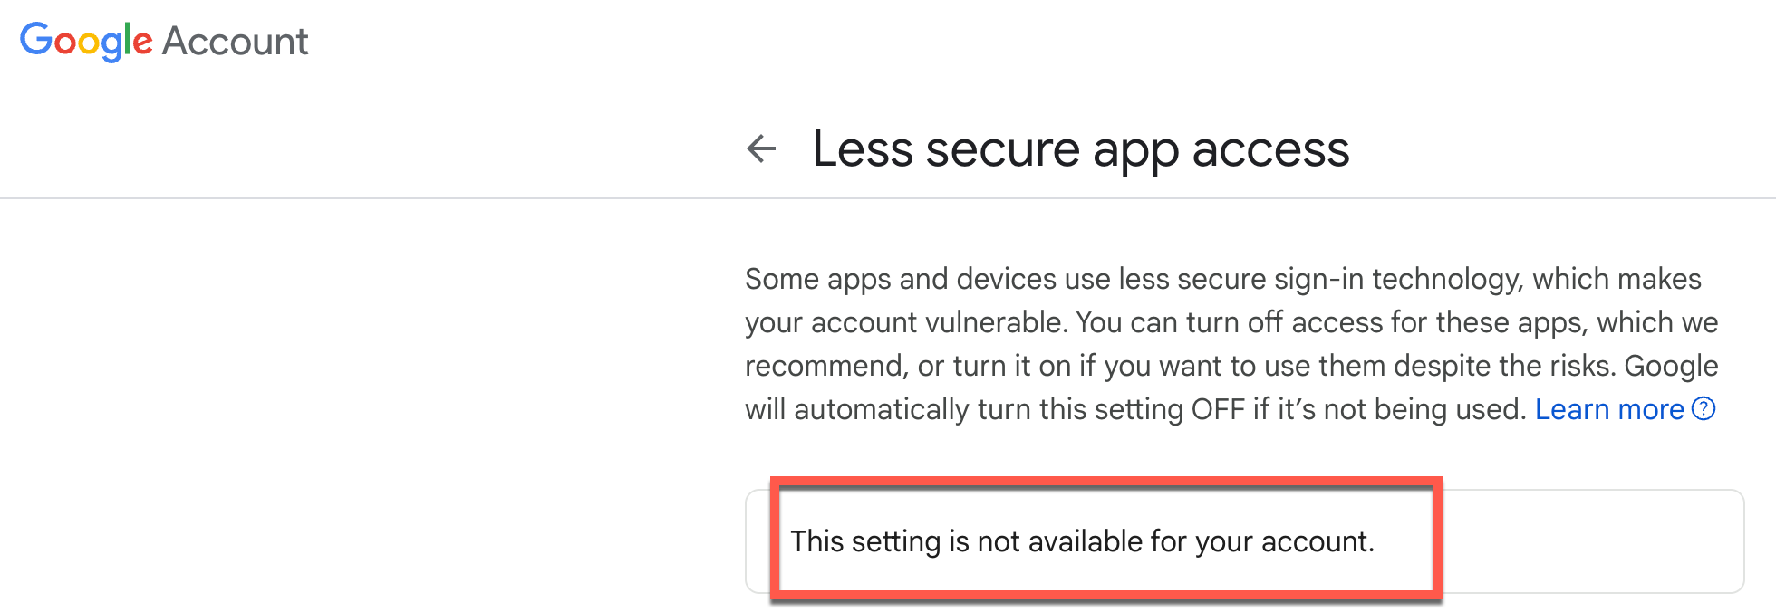Image resolution: width=1776 pixels, height=612 pixels.
Task: Click the blue lowercase g in logo
Action: pyautogui.click(x=111, y=45)
